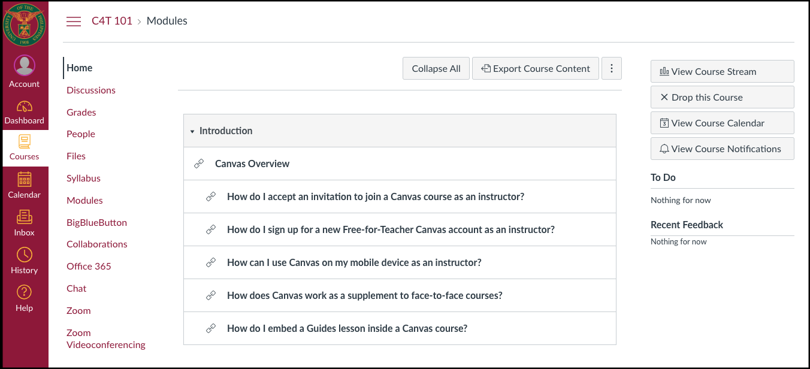Screen dimensions: 810x369
Task: Select Office 365 in course navigation
Action: point(89,266)
